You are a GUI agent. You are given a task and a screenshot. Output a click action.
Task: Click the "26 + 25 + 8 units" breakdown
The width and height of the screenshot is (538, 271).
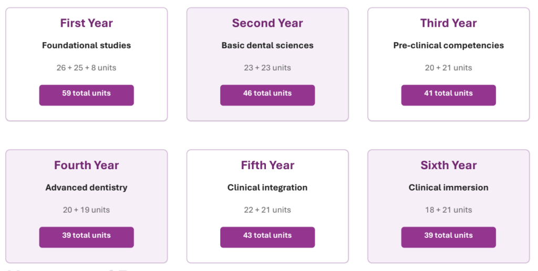86,68
